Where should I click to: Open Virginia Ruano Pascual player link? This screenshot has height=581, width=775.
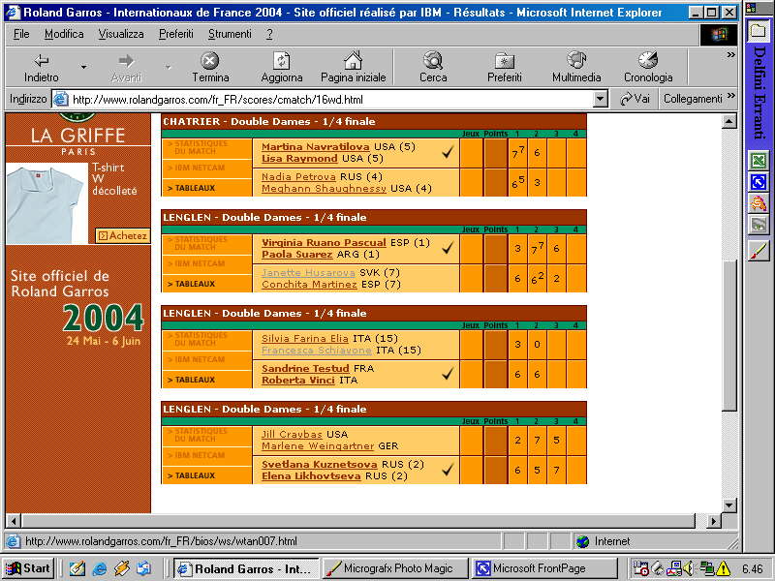click(x=324, y=243)
